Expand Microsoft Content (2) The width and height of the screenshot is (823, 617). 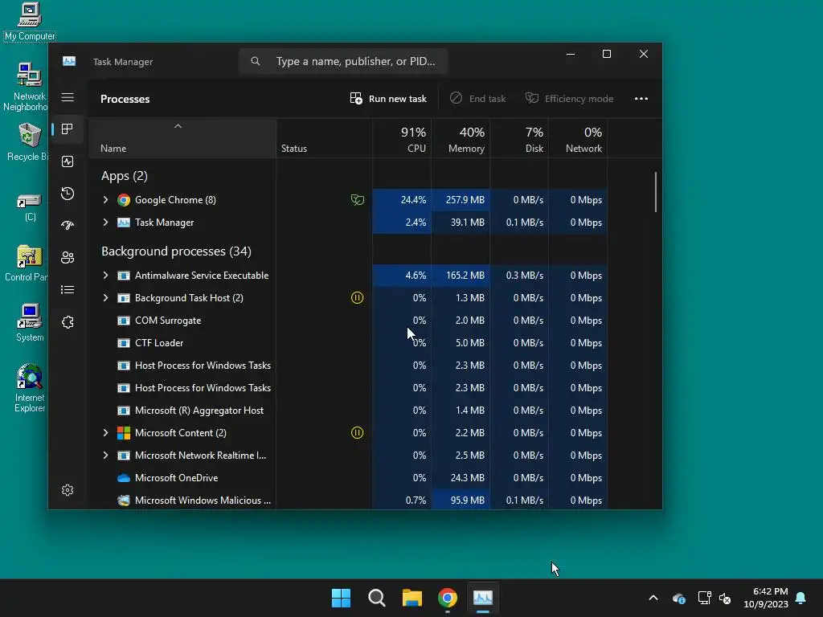pyautogui.click(x=105, y=433)
